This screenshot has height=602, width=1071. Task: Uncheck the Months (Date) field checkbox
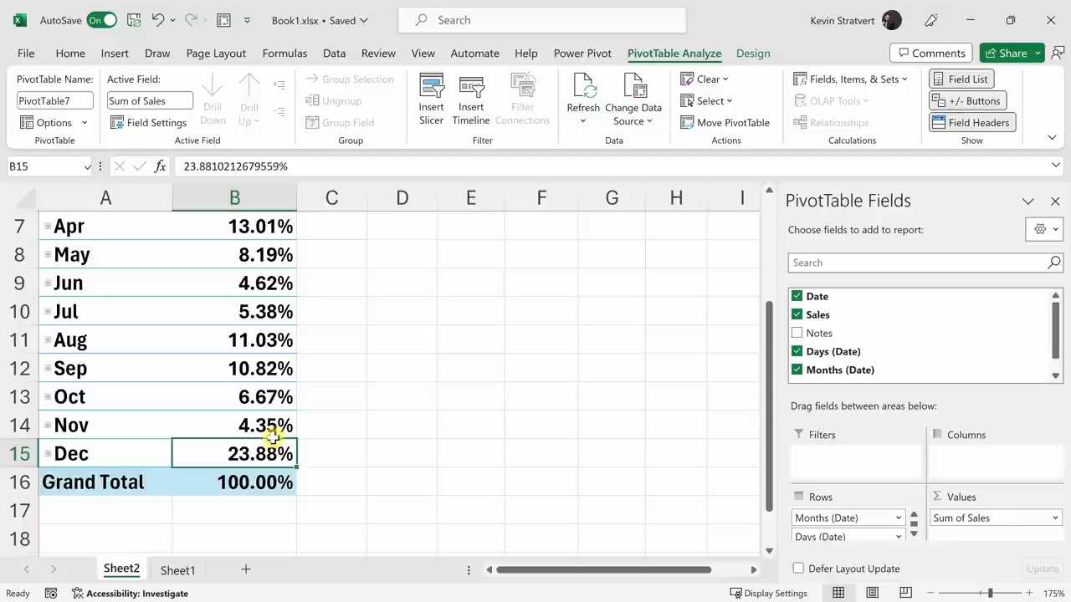click(797, 370)
